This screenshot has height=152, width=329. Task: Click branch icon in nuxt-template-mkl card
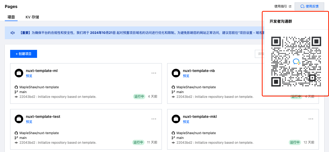[173, 138]
